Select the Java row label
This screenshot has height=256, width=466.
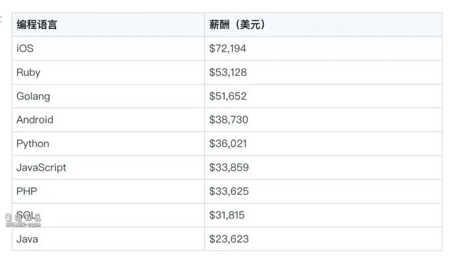coord(27,239)
